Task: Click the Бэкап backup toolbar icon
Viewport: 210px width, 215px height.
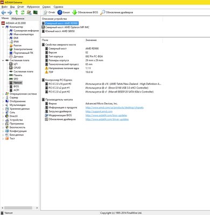Action: point(60,12)
